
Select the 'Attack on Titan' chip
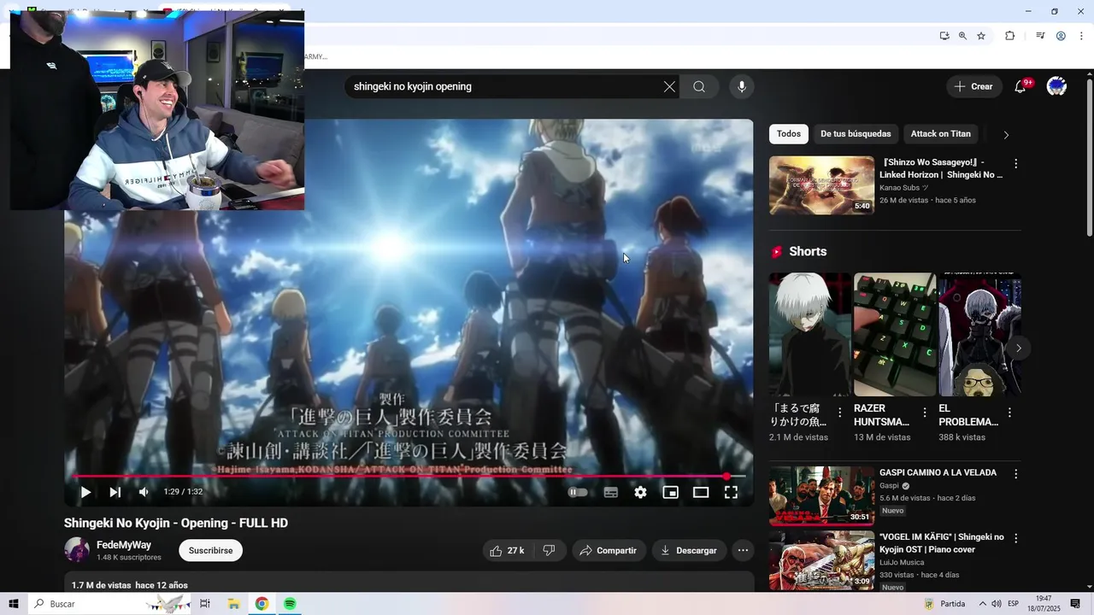(x=940, y=134)
